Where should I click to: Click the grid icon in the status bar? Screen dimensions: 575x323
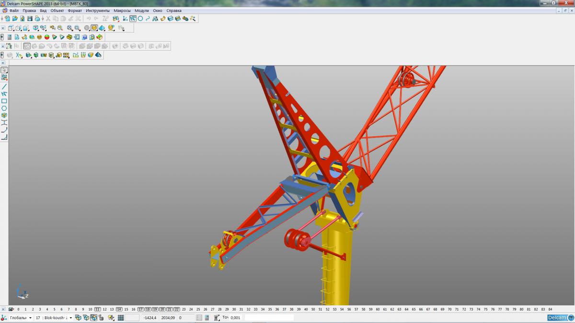click(120, 317)
